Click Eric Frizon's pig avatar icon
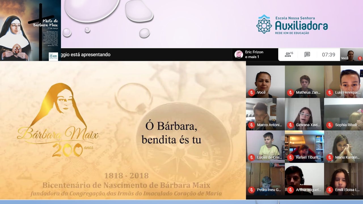The height and width of the screenshot is (204, 363). pos(239,54)
